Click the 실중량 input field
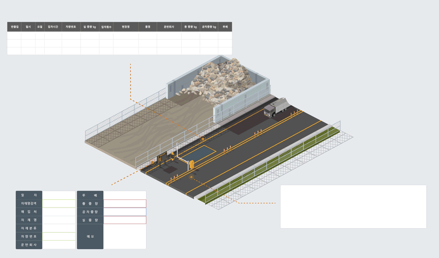Image resolution: width=439 pixels, height=258 pixels. (125, 220)
